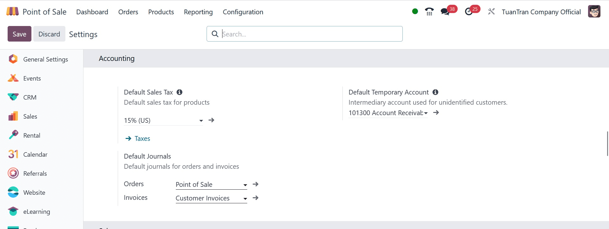Image resolution: width=609 pixels, height=229 pixels.
Task: Click 'Default journals for orders and invoices' text
Action: [181, 167]
